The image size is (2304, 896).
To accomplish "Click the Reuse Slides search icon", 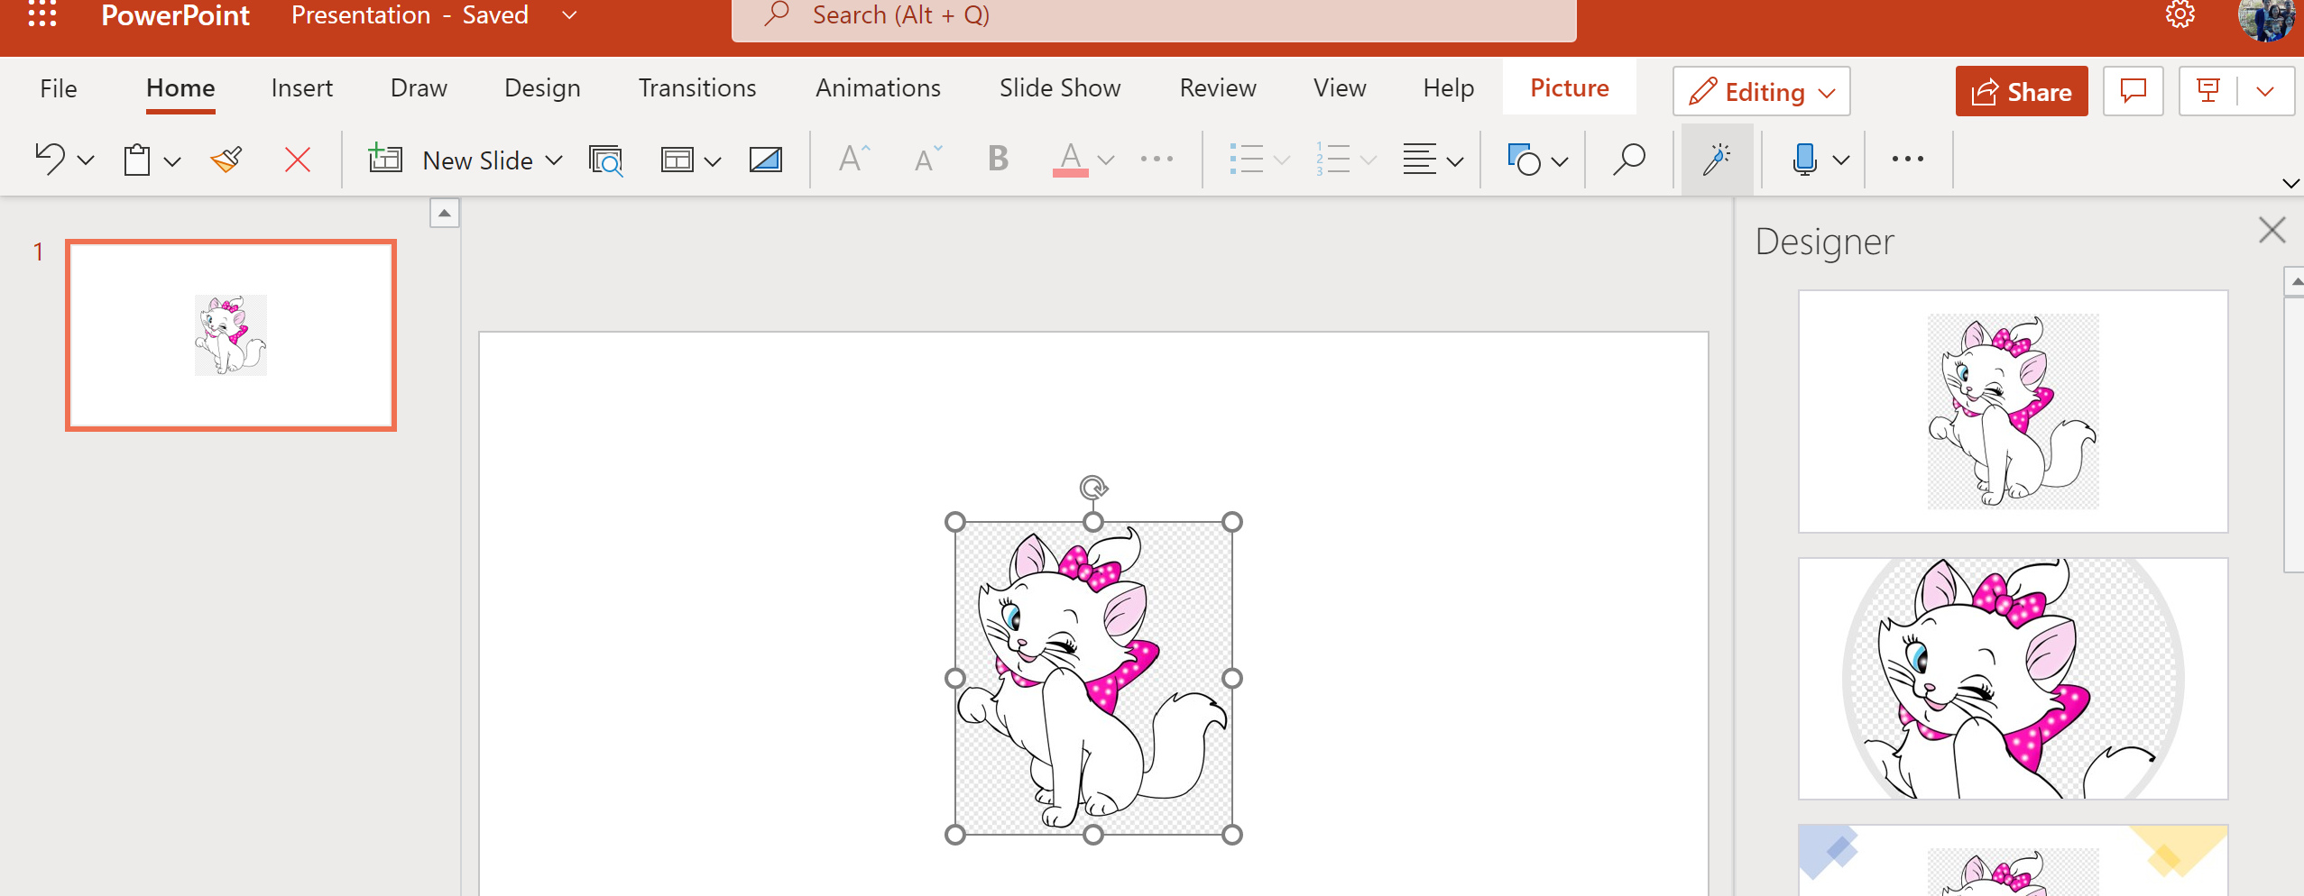I will (x=605, y=160).
